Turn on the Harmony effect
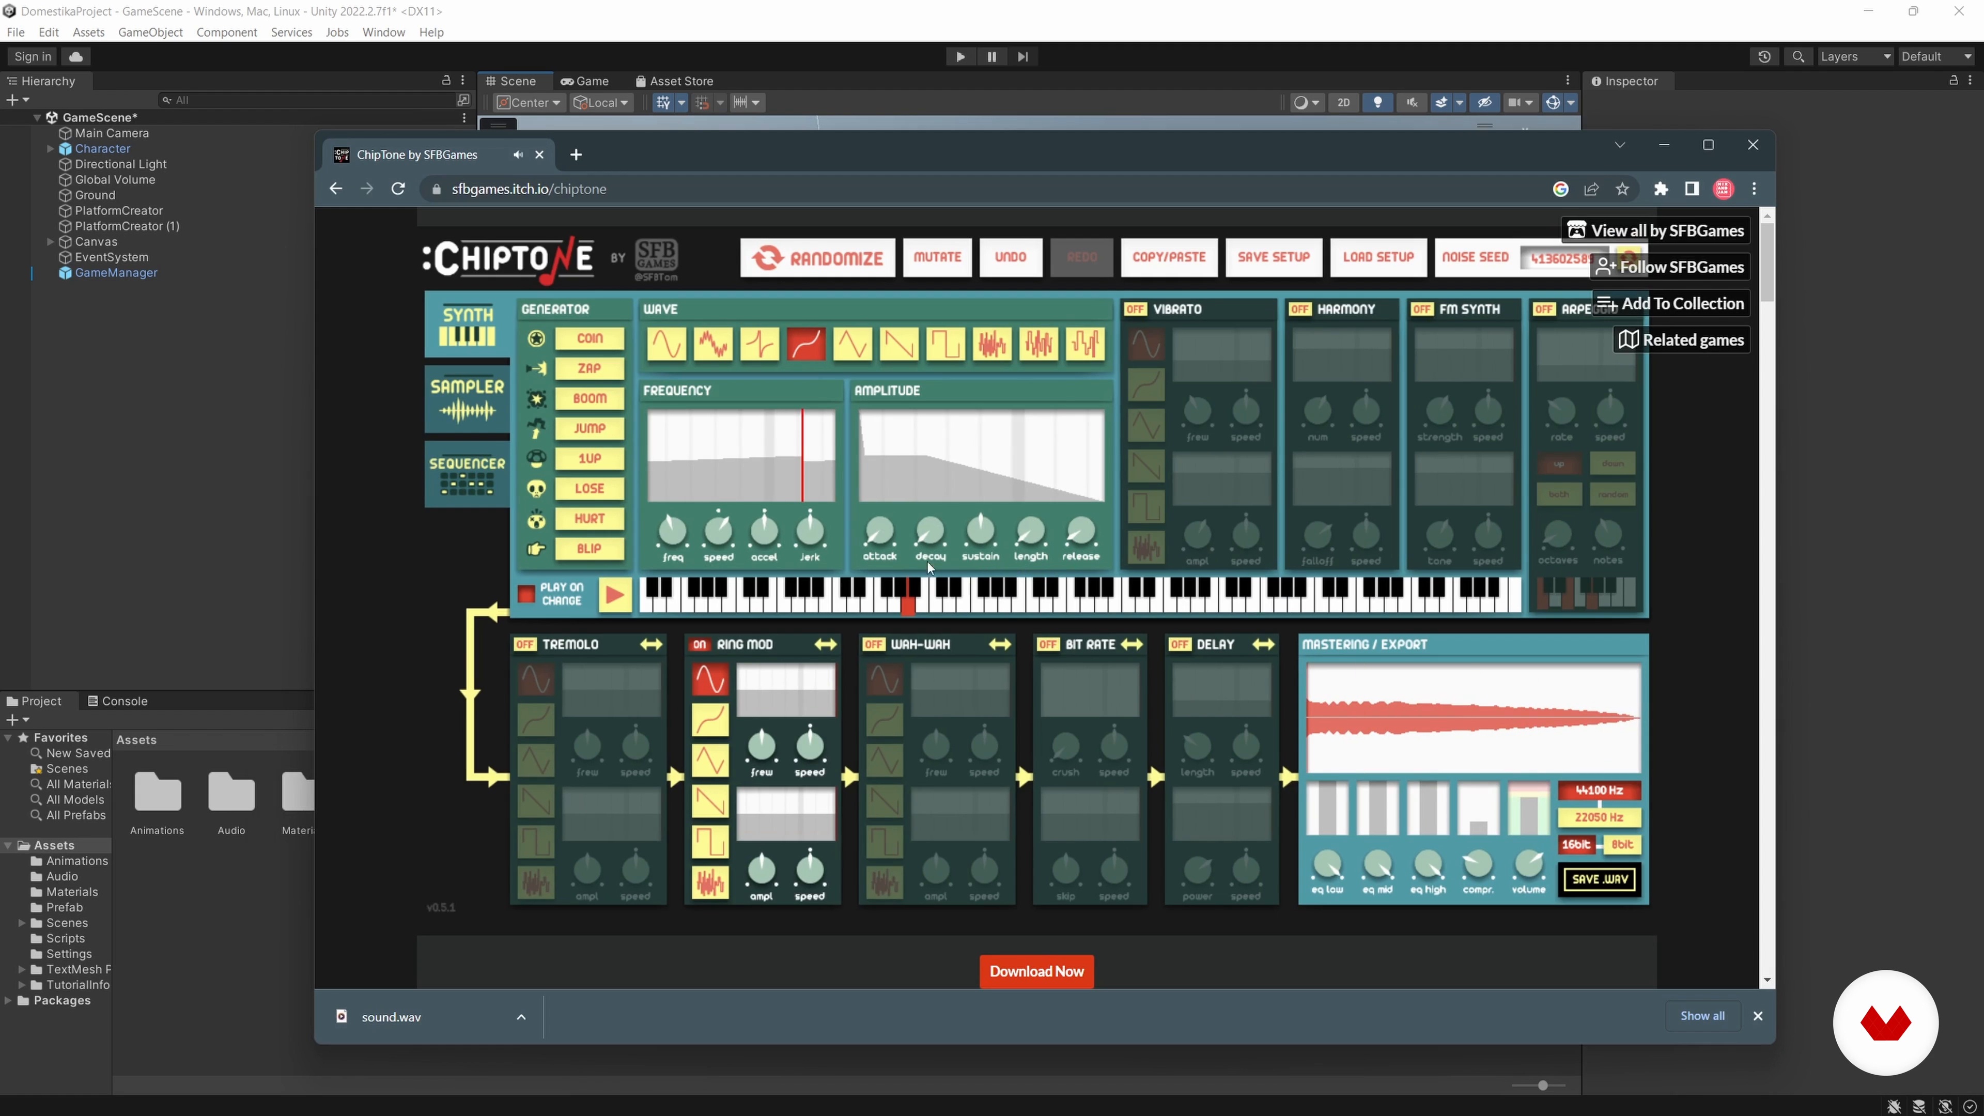Screen dimensions: 1984x1116 pyautogui.click(x=1300, y=309)
